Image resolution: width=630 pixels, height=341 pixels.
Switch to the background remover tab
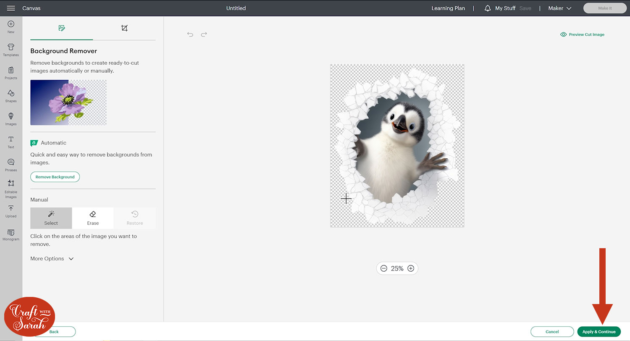tap(62, 28)
